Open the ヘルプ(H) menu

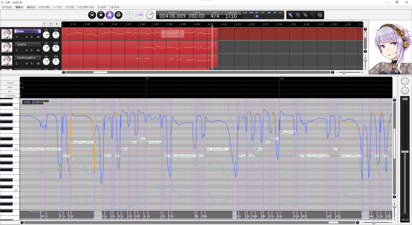pyautogui.click(x=114, y=7)
